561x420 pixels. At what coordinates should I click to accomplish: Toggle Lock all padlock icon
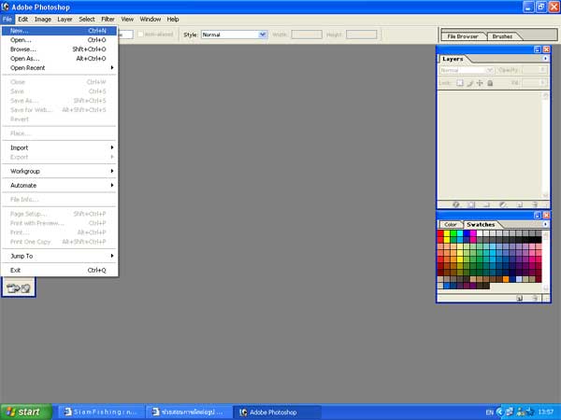pyautogui.click(x=490, y=83)
